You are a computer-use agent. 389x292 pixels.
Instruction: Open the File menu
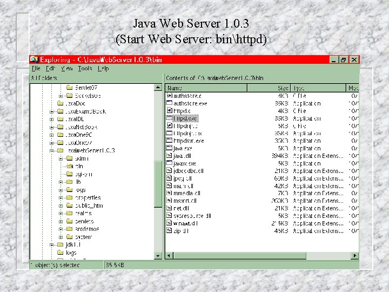pyautogui.click(x=36, y=68)
